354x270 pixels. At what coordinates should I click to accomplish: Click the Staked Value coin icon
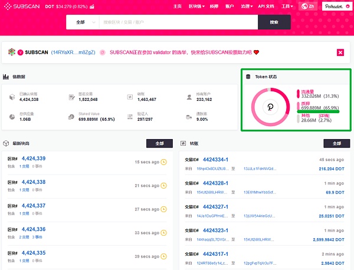pos(71,117)
